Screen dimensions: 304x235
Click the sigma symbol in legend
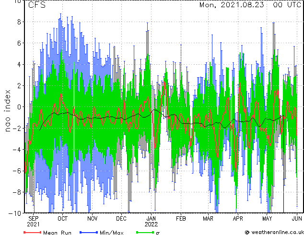click(x=158, y=233)
